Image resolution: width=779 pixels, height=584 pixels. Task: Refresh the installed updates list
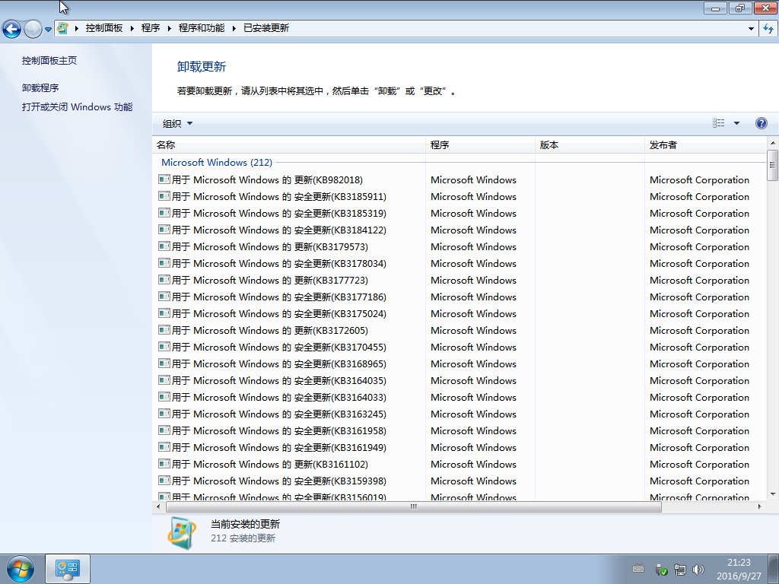pyautogui.click(x=768, y=29)
